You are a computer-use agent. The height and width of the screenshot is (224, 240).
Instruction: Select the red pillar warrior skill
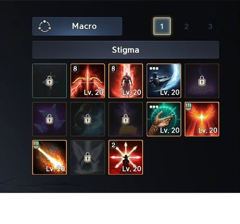[x=126, y=81]
